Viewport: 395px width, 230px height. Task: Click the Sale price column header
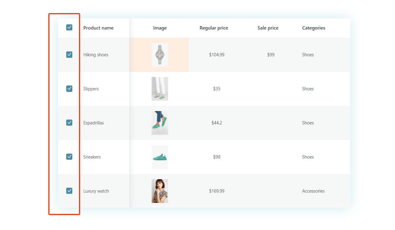pos(268,28)
